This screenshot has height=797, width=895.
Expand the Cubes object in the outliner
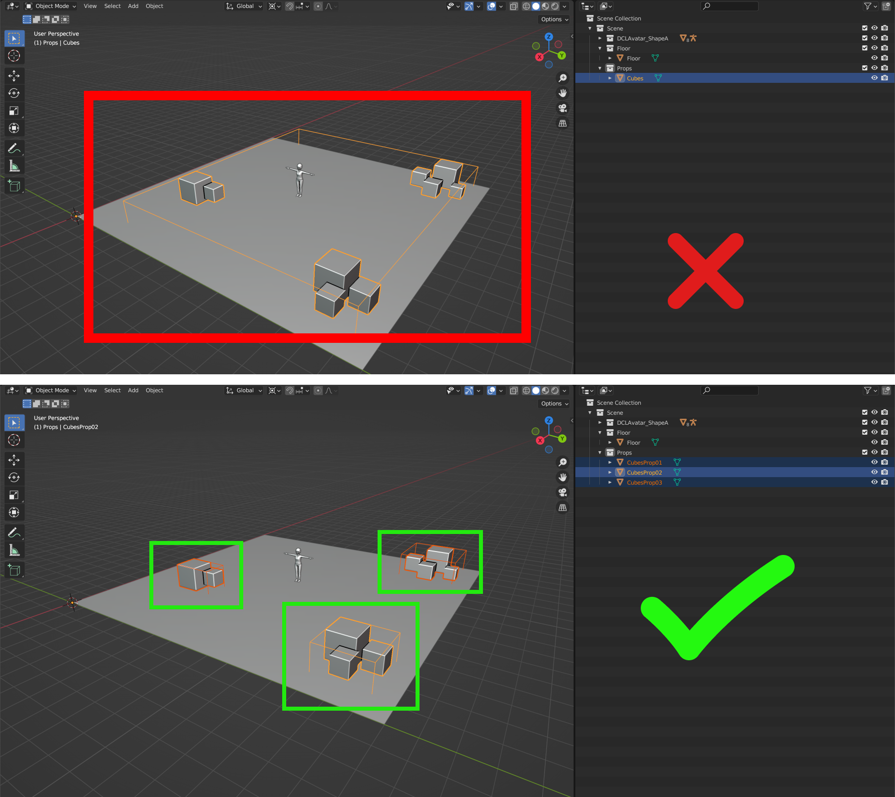[x=610, y=78]
